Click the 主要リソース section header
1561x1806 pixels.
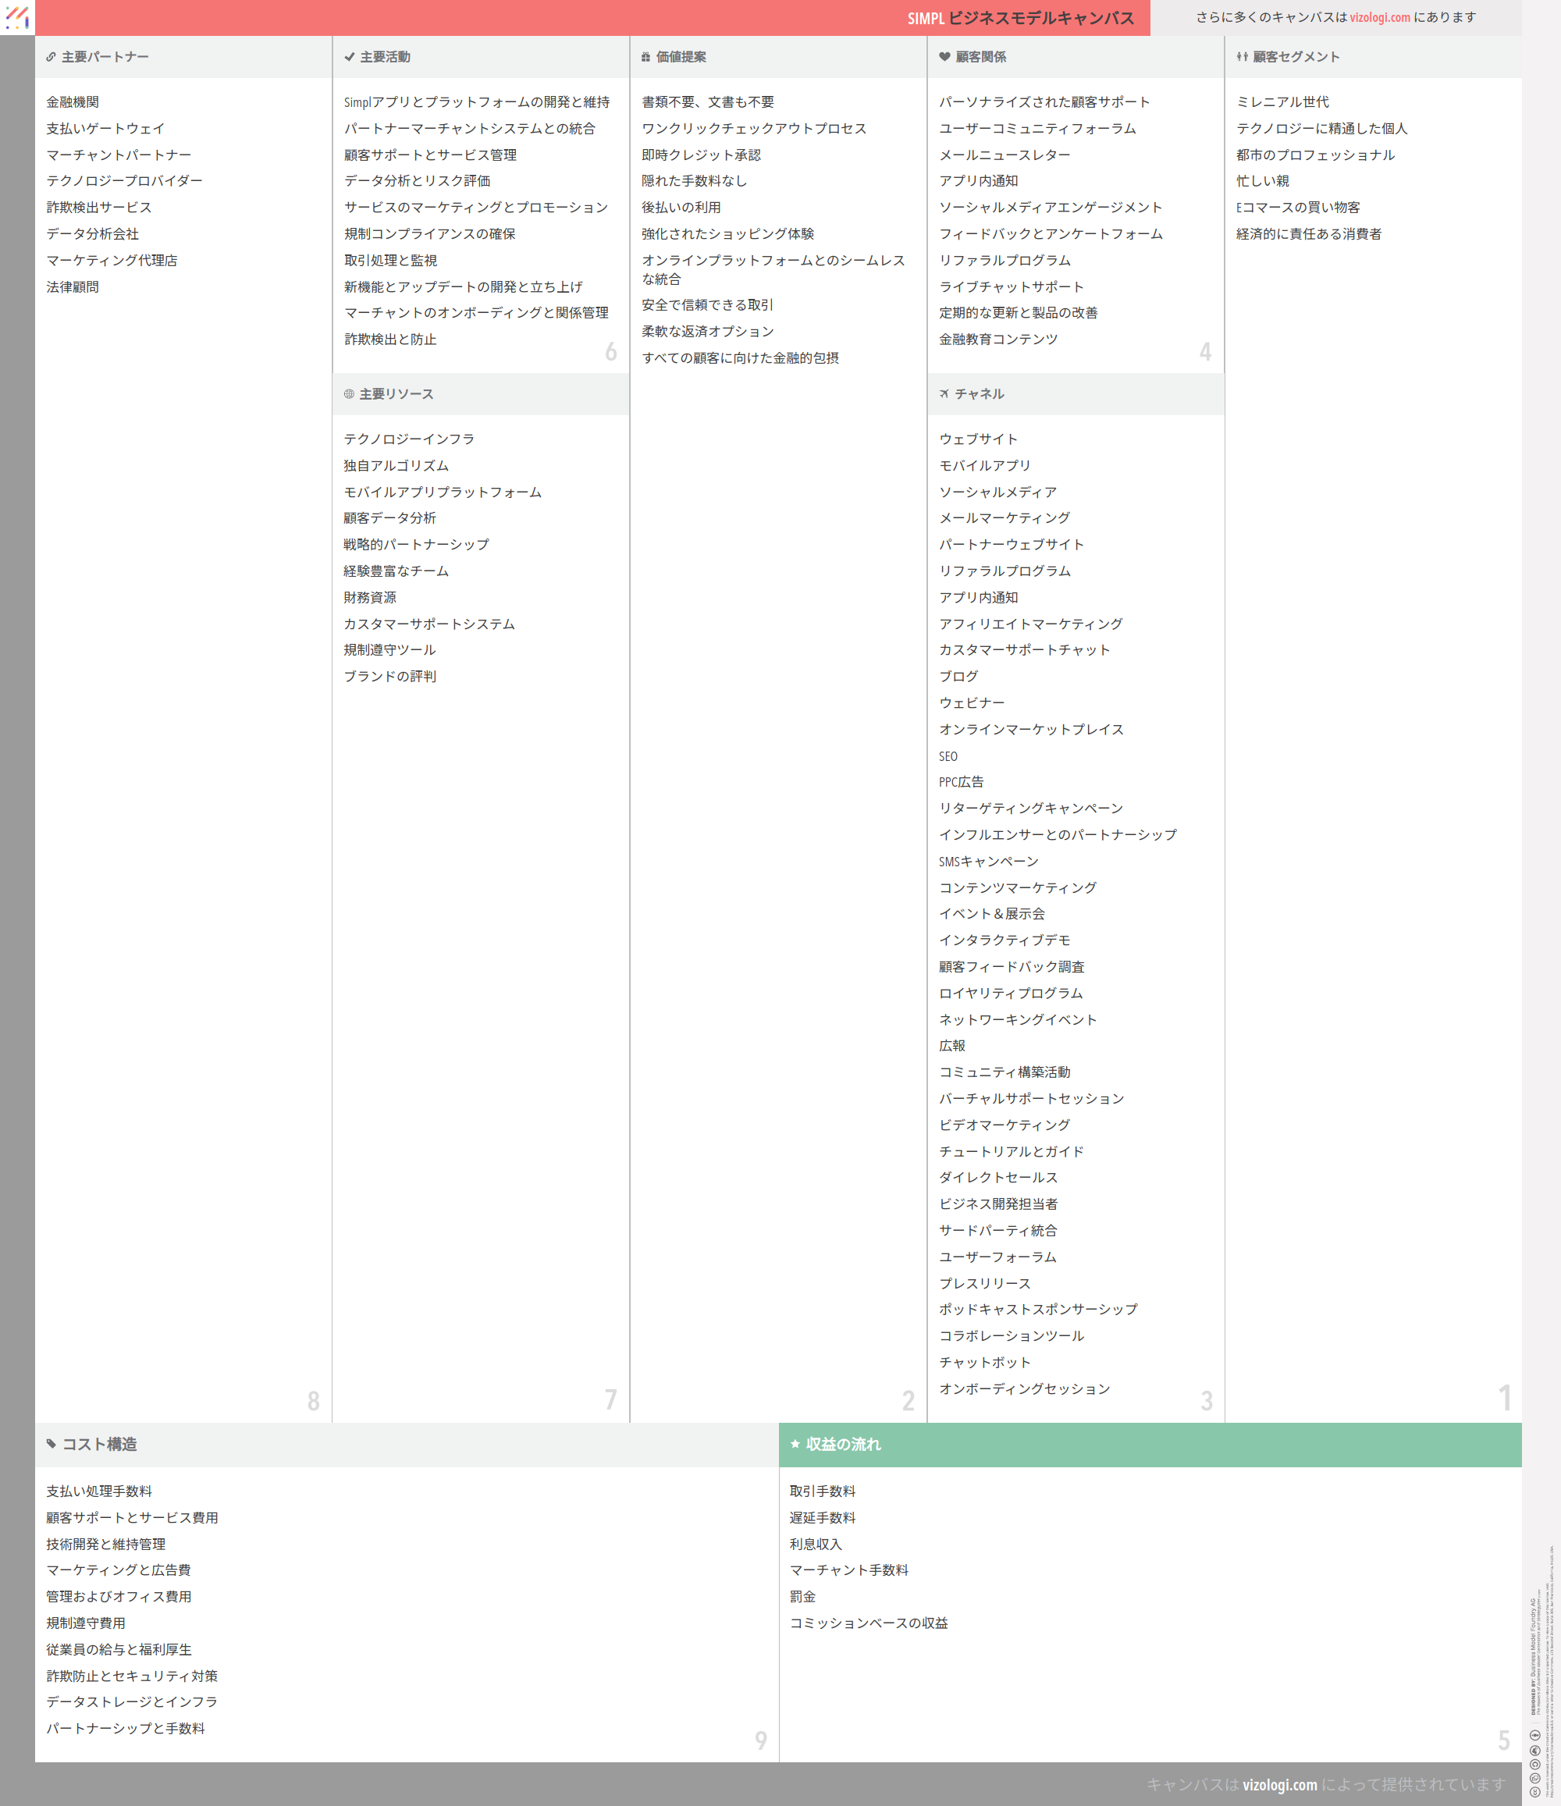(x=396, y=394)
